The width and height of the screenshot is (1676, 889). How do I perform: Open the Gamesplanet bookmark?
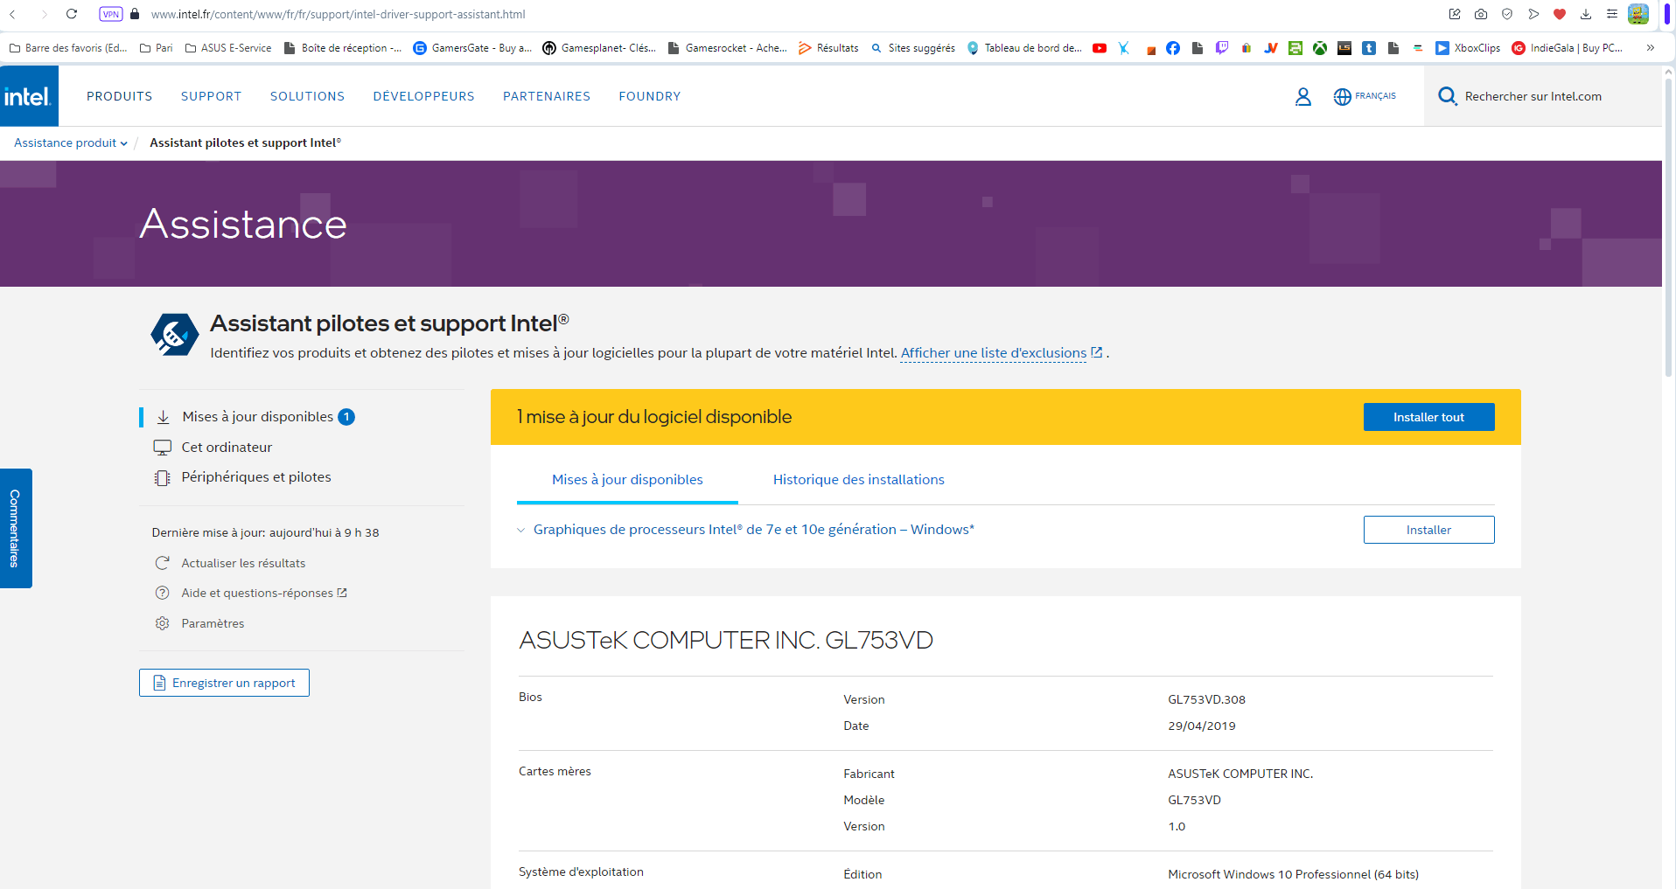tap(599, 48)
